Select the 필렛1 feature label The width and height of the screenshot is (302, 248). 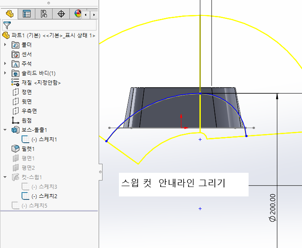coord(28,149)
